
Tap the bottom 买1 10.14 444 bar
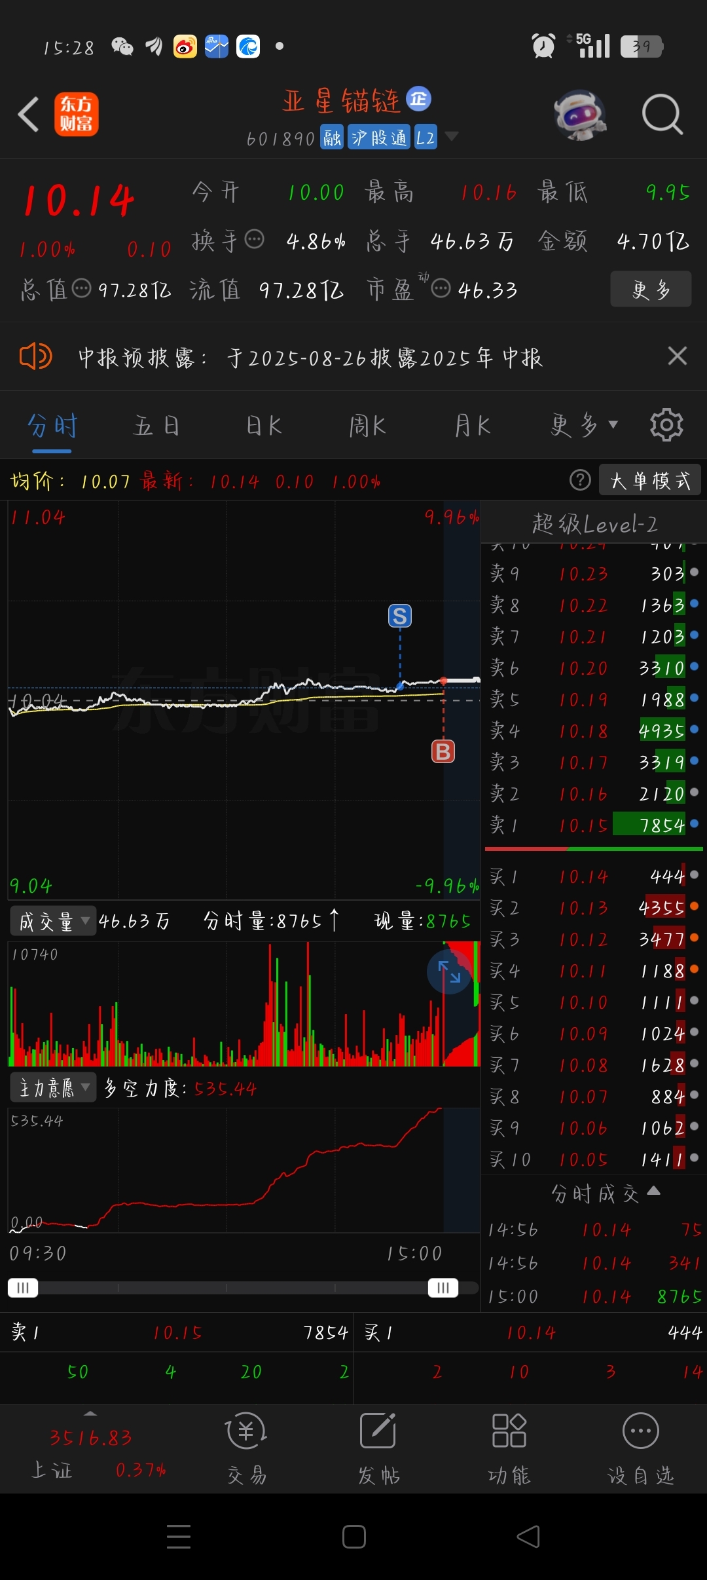tap(532, 1332)
